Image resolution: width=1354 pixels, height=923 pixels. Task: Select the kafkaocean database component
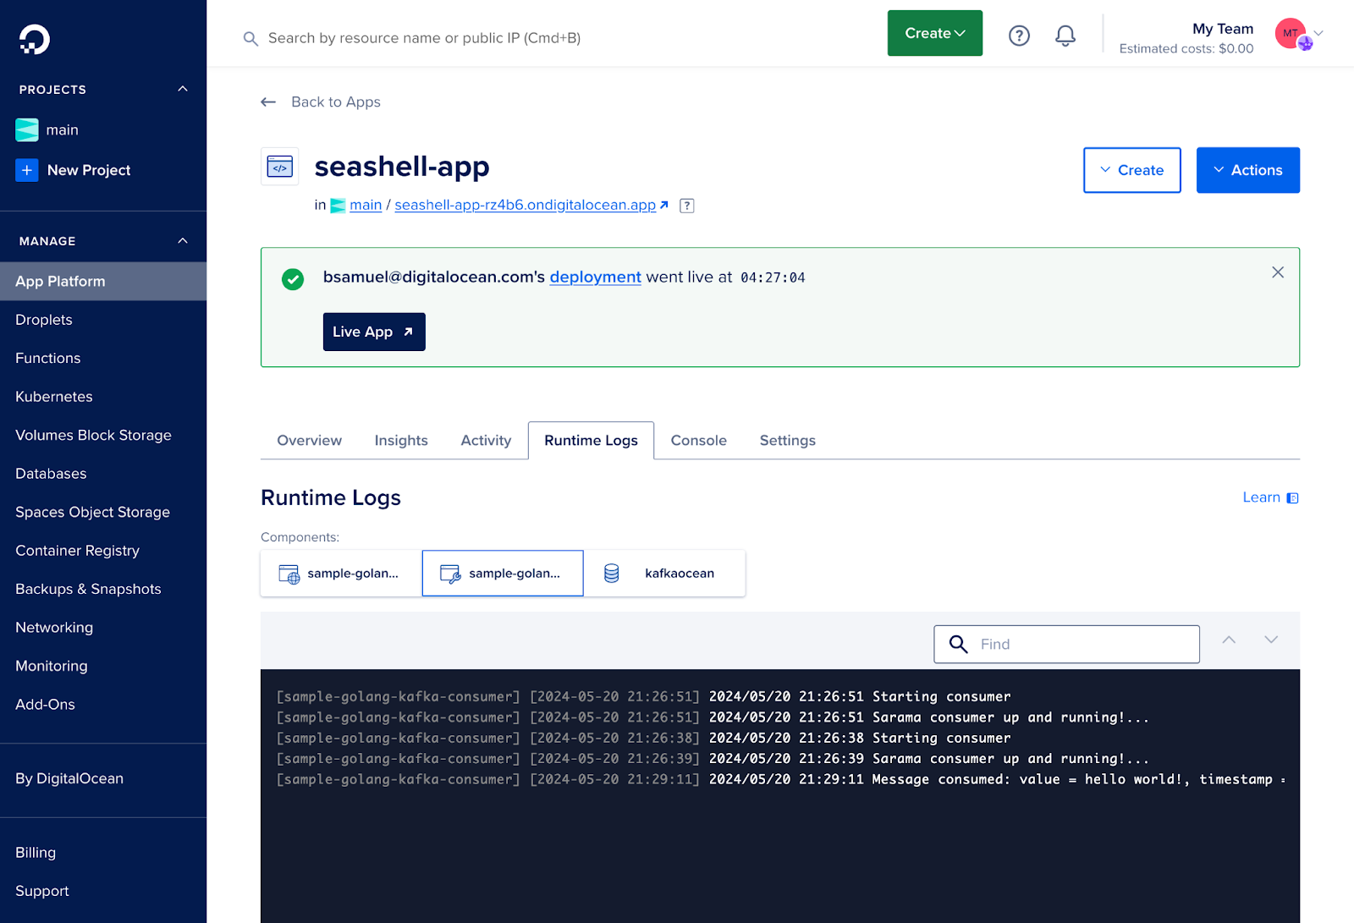pyautogui.click(x=664, y=574)
